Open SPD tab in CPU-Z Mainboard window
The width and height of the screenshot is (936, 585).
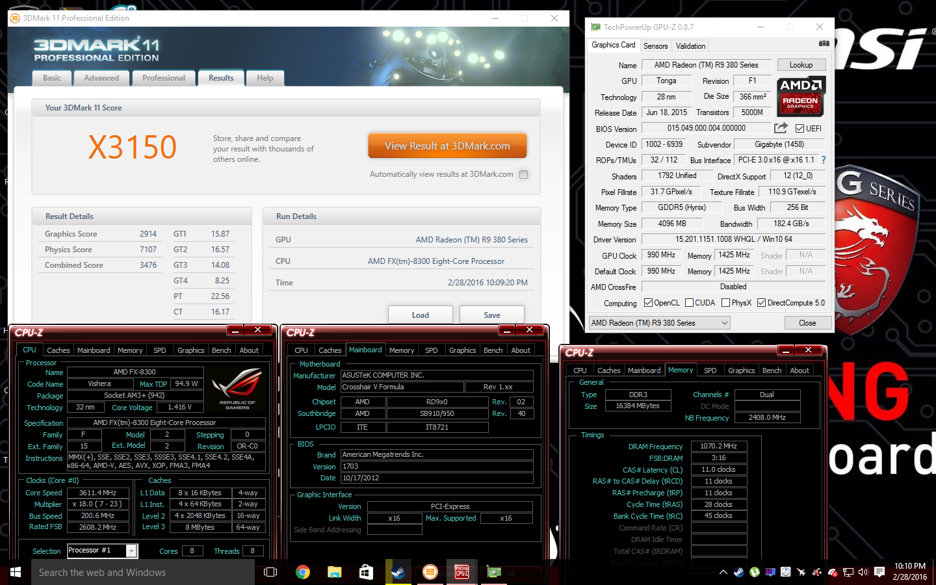point(432,350)
